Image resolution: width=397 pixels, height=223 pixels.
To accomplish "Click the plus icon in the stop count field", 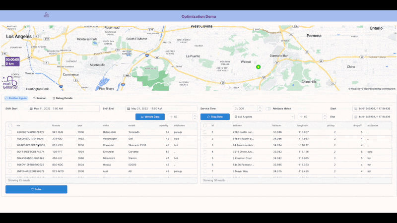I will pos(301,117).
